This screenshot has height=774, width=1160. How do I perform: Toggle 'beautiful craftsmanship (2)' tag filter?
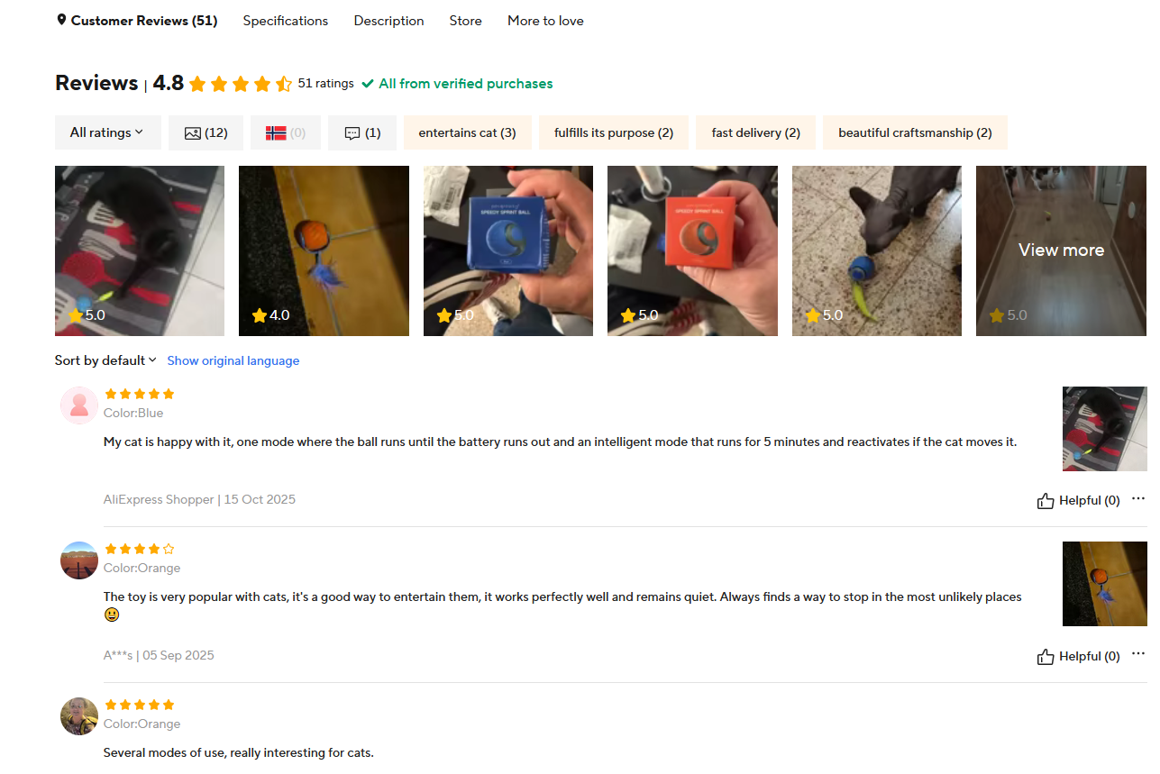[915, 132]
